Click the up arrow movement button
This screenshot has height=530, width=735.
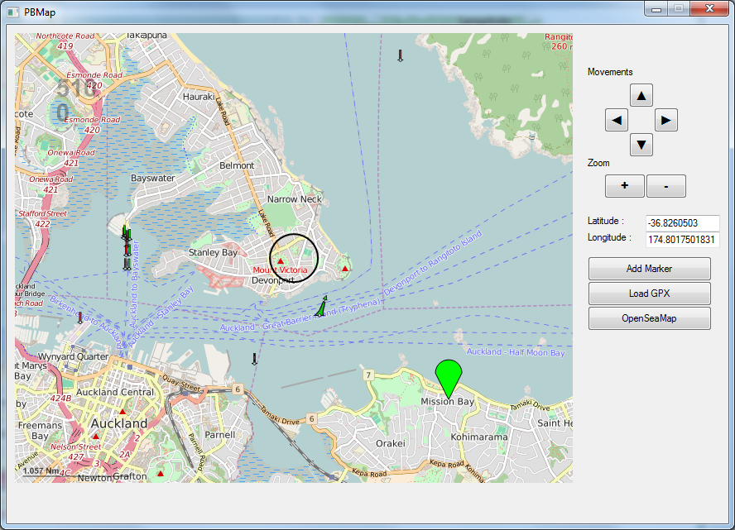click(x=641, y=95)
